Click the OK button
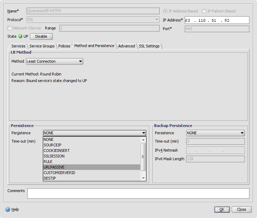The width and height of the screenshot is (257, 218). pos(222,209)
